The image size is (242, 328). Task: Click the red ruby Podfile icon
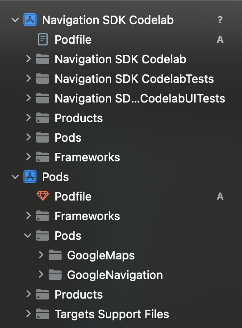tap(43, 196)
